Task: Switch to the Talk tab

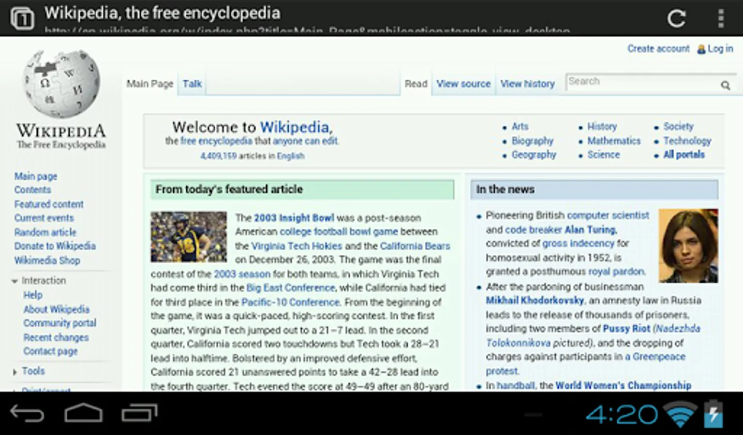Action: tap(192, 84)
